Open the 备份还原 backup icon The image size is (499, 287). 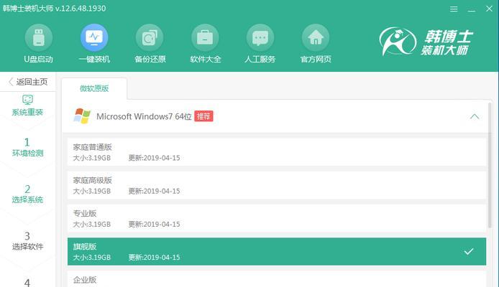pyautogui.click(x=150, y=38)
